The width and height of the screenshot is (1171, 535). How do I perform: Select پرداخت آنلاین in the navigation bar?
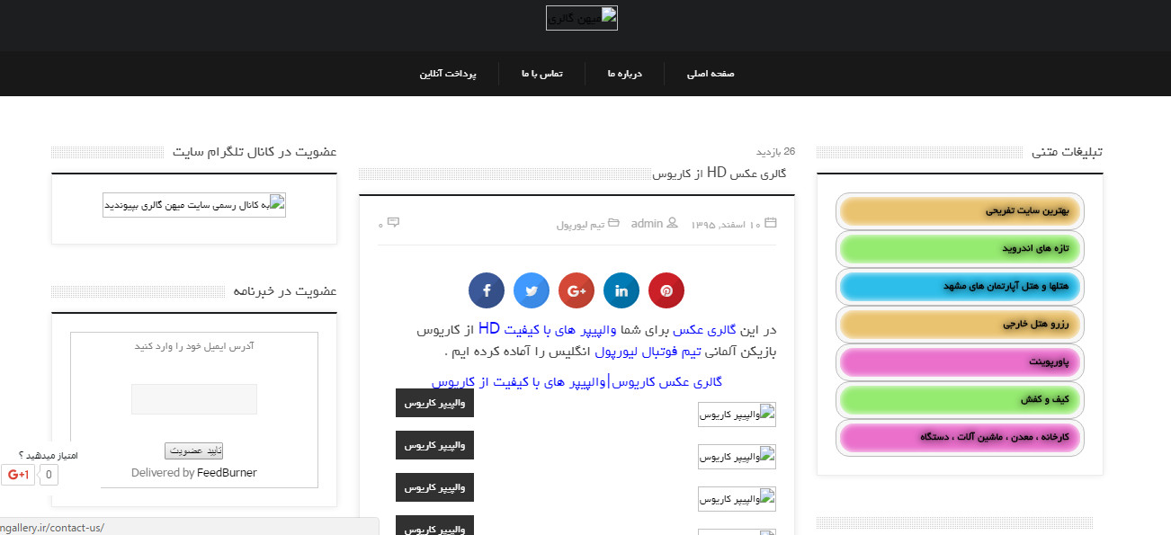point(447,74)
